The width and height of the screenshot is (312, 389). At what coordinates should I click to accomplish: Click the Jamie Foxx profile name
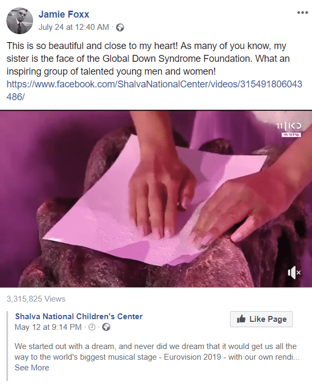(x=64, y=14)
